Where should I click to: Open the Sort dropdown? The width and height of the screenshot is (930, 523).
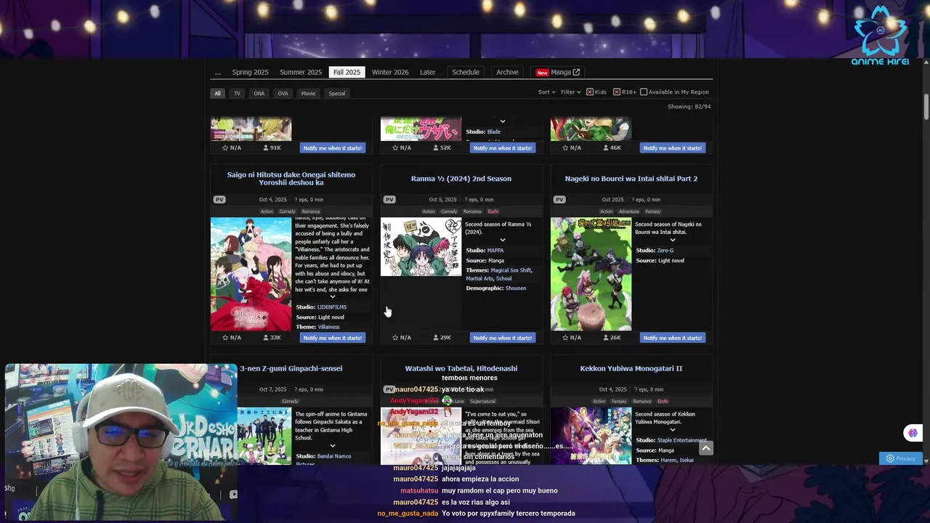click(546, 92)
